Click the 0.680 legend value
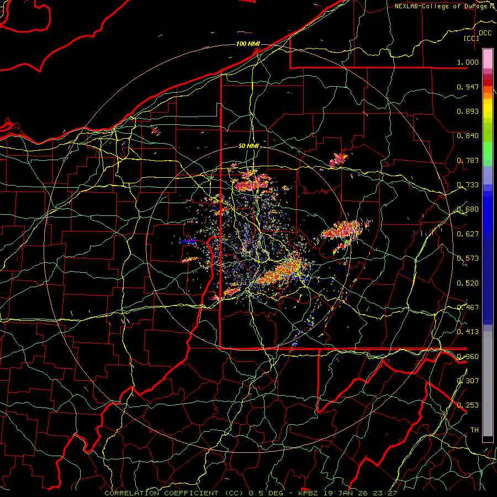Viewport: 497px width, 497px height. point(468,209)
